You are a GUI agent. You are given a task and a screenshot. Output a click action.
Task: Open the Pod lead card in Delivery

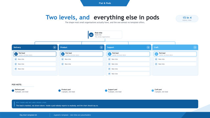pos(35,54)
